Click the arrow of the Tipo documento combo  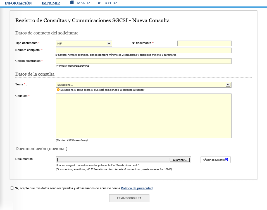click(x=109, y=43)
